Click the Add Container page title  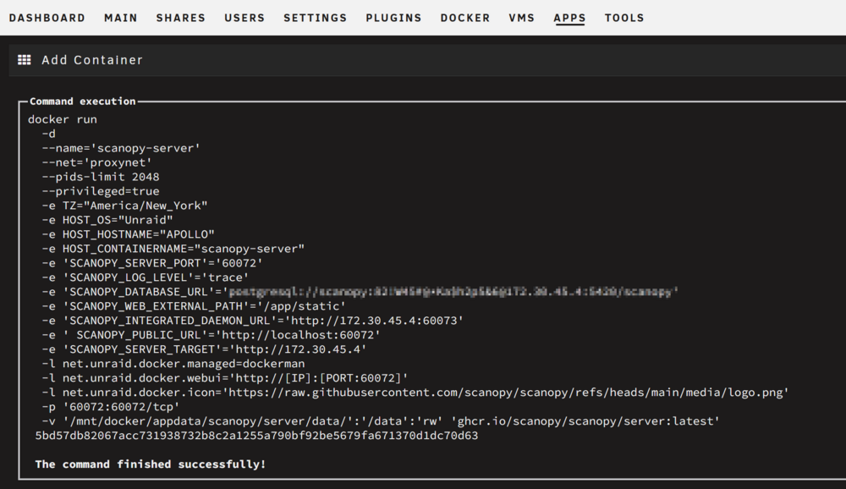(x=92, y=60)
